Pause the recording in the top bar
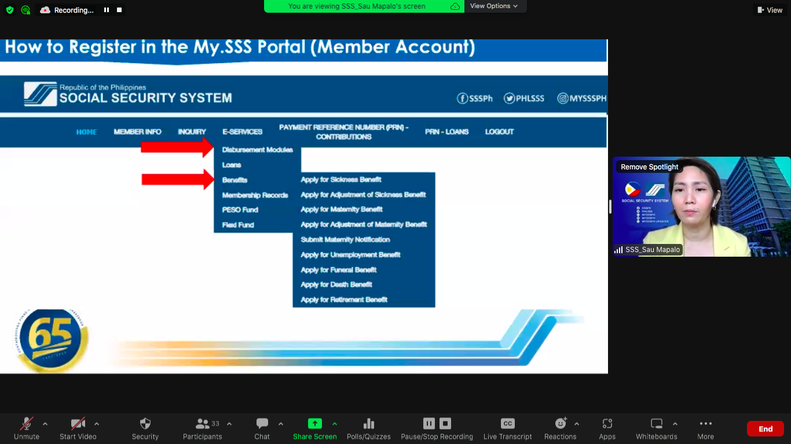The height and width of the screenshot is (444, 791). tap(107, 10)
